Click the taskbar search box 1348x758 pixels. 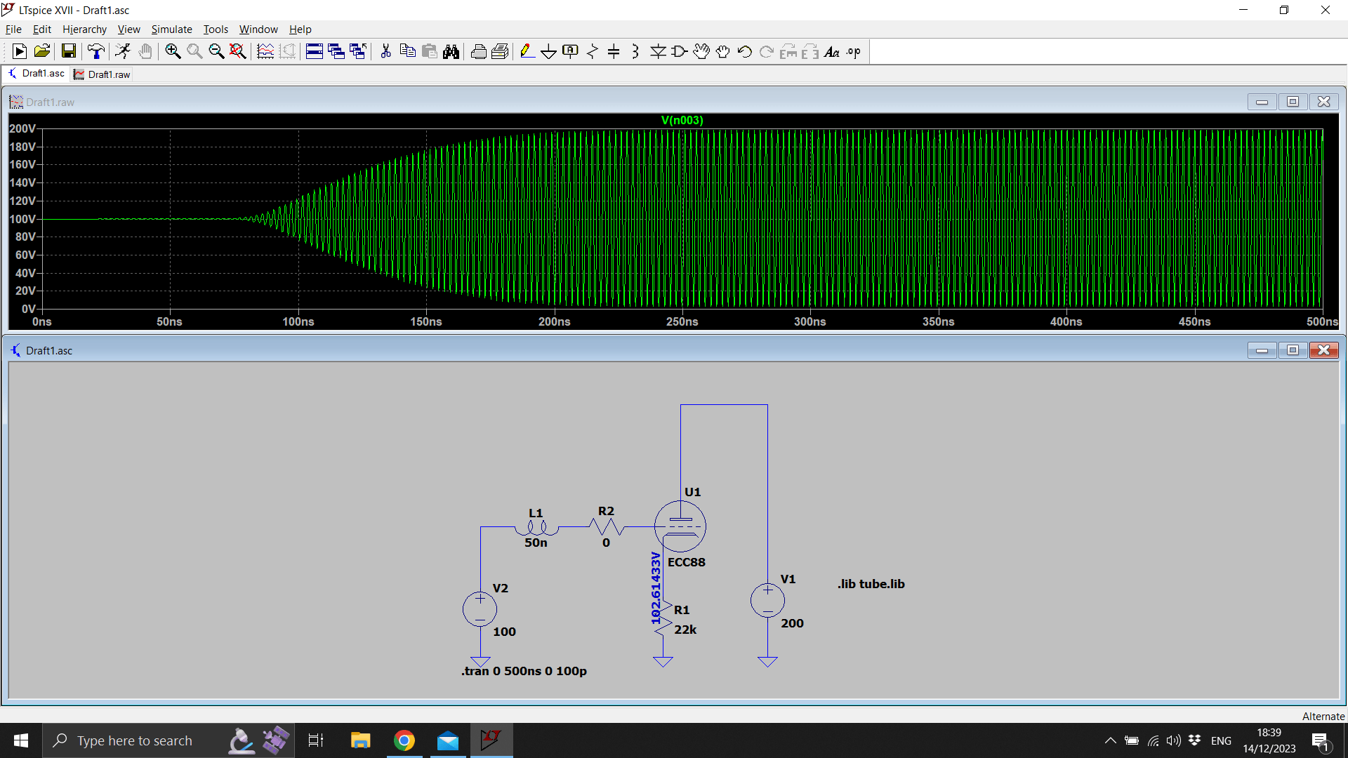point(168,740)
